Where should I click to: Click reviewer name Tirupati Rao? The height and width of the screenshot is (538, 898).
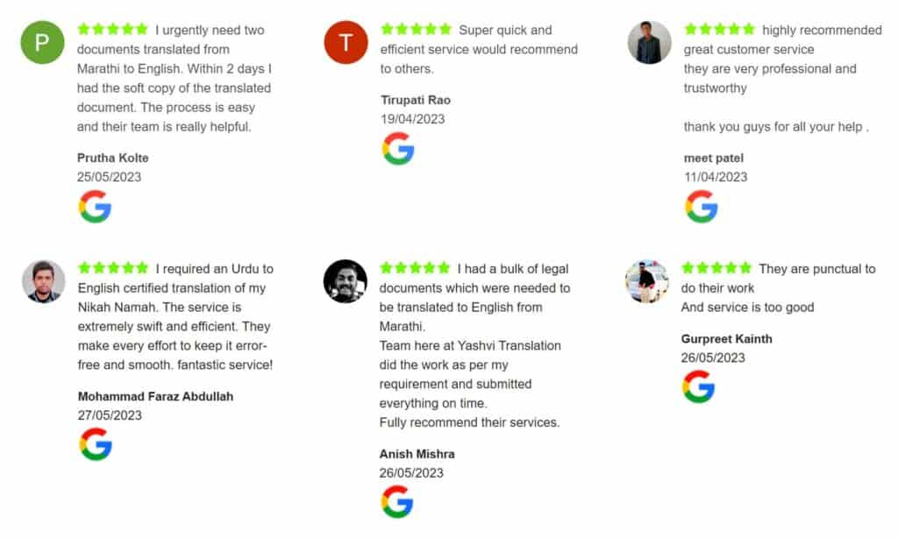(x=416, y=100)
